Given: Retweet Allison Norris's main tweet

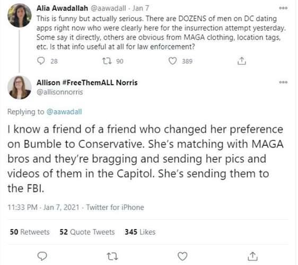Looking at the screenshot, I should point(112,256).
